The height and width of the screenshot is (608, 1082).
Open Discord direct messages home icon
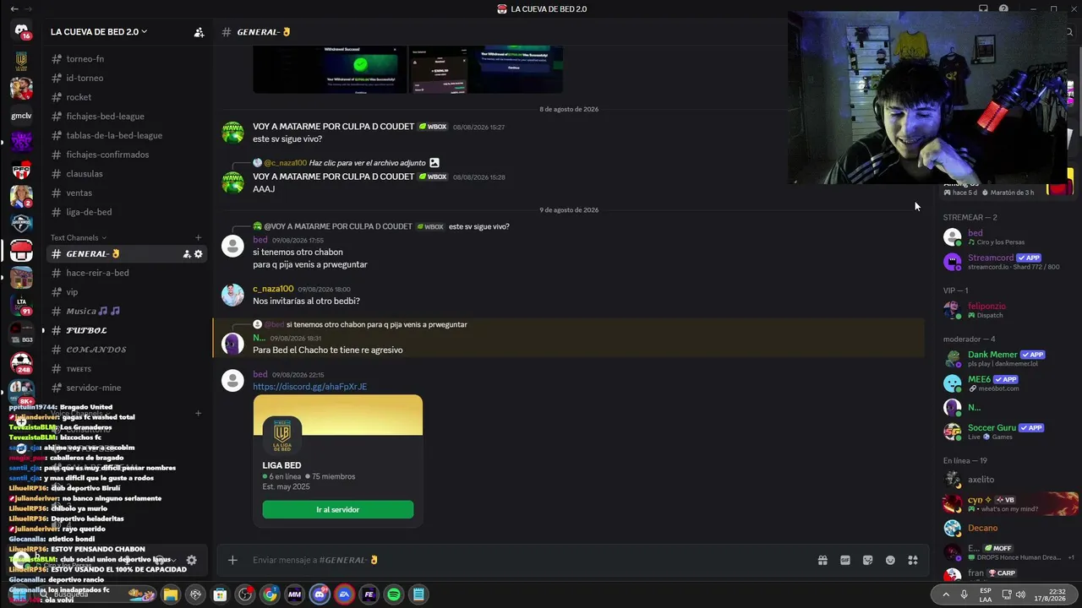click(x=21, y=30)
